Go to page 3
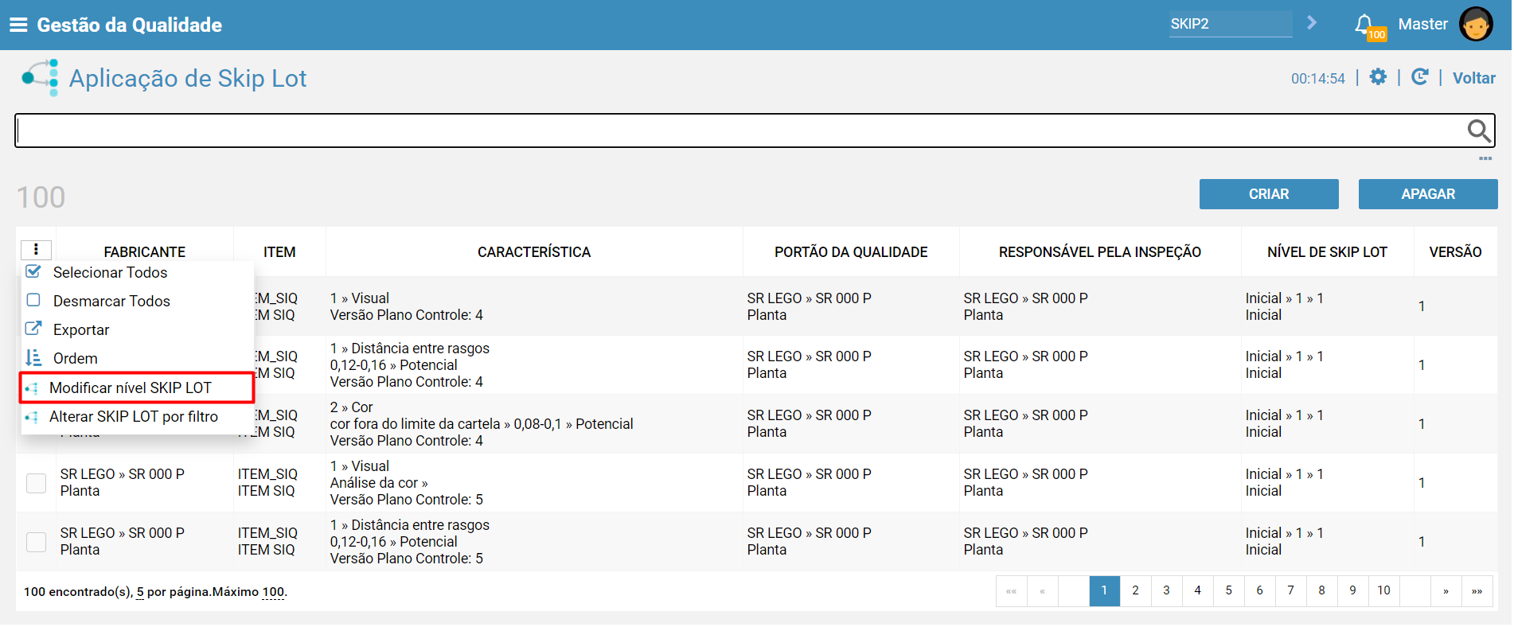This screenshot has height=627, width=1514. [1166, 590]
